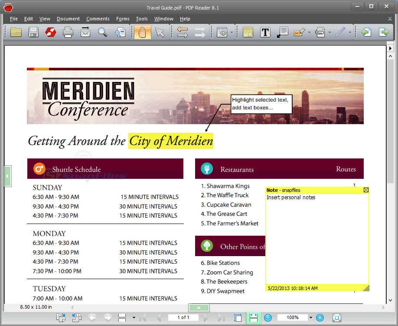Image resolution: width=398 pixels, height=326 pixels.
Task: Select the Highlight text tool
Action: click(300, 32)
